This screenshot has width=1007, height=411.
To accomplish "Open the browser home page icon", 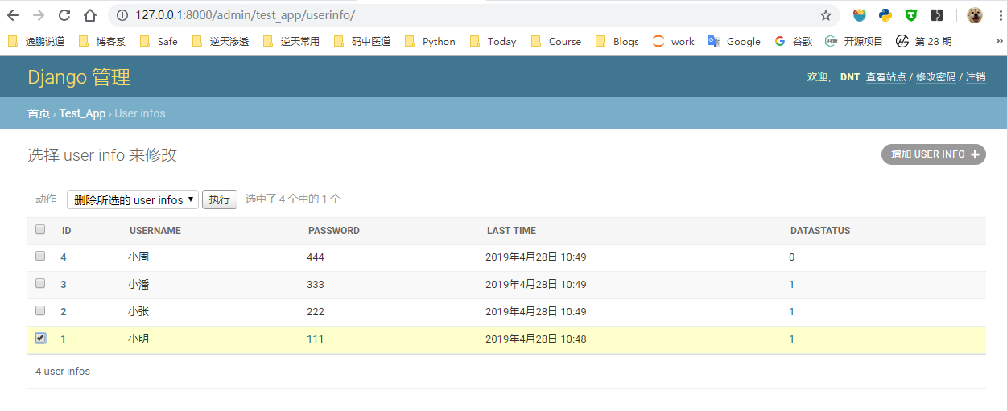I will coord(90,15).
